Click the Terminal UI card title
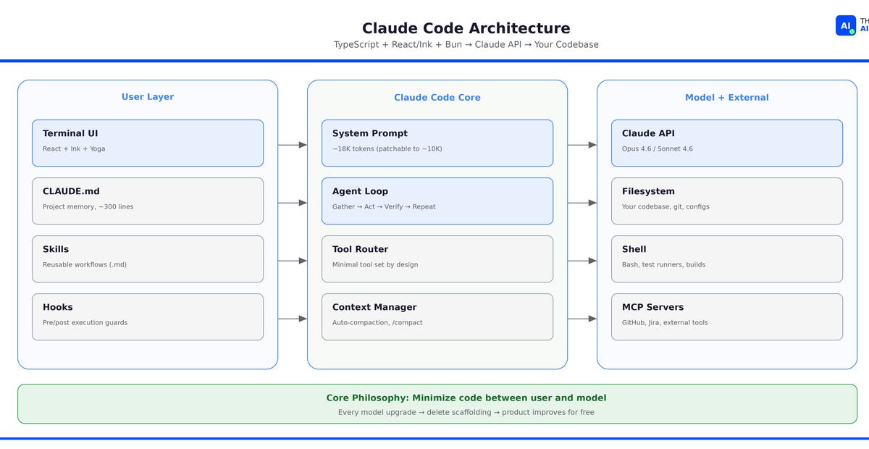Viewport: 869px width, 449px height. [x=70, y=133]
